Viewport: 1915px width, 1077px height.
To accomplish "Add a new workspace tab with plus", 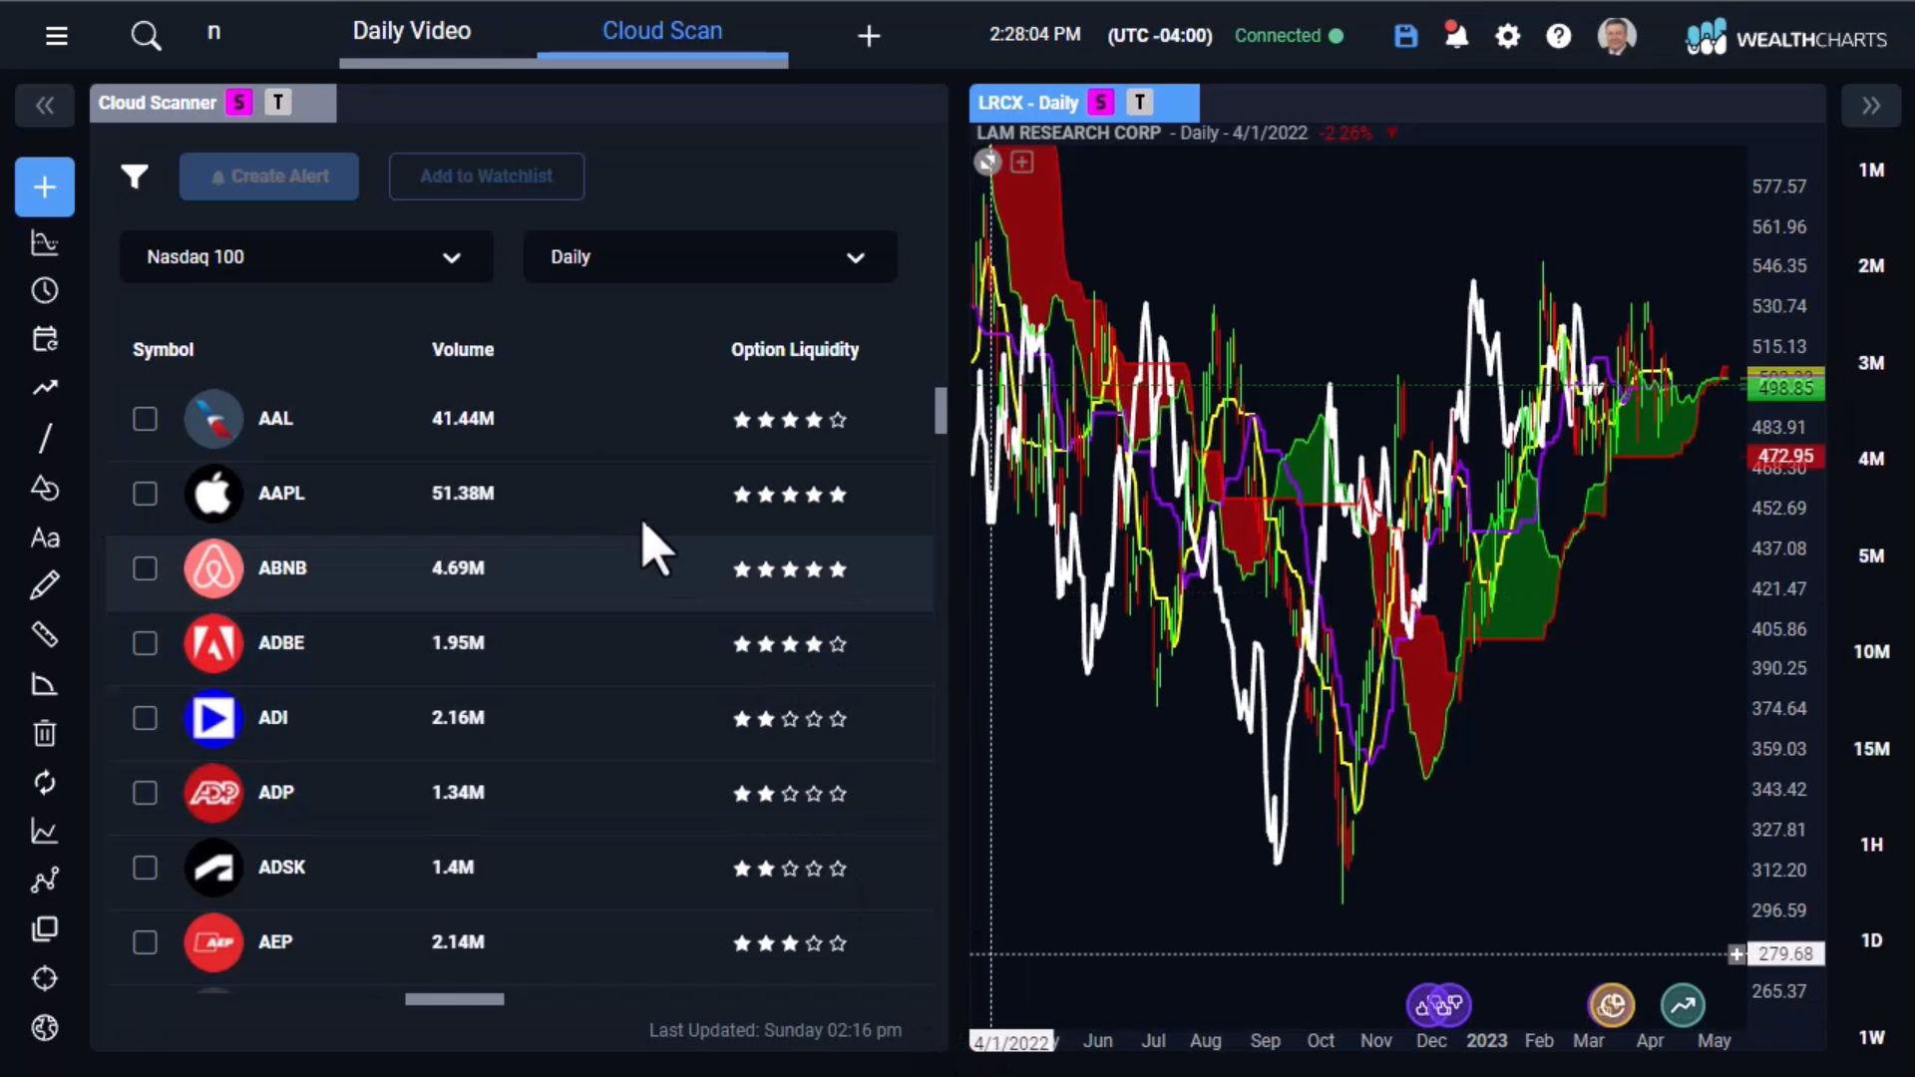I will [x=869, y=37].
